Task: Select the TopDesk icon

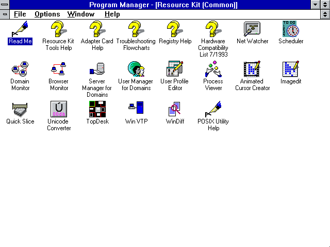Action: tap(97, 109)
